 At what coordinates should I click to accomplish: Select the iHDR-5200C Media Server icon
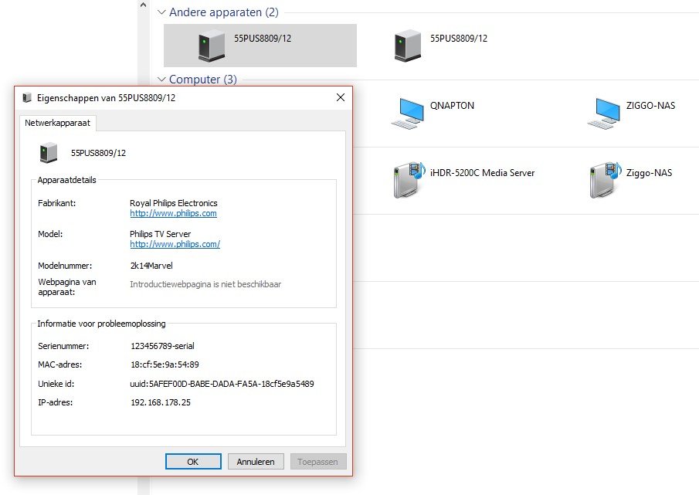pyautogui.click(x=409, y=180)
